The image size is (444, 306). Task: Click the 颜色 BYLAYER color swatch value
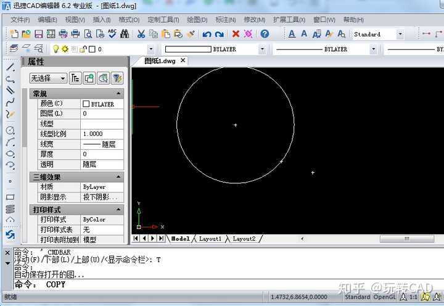click(102, 104)
